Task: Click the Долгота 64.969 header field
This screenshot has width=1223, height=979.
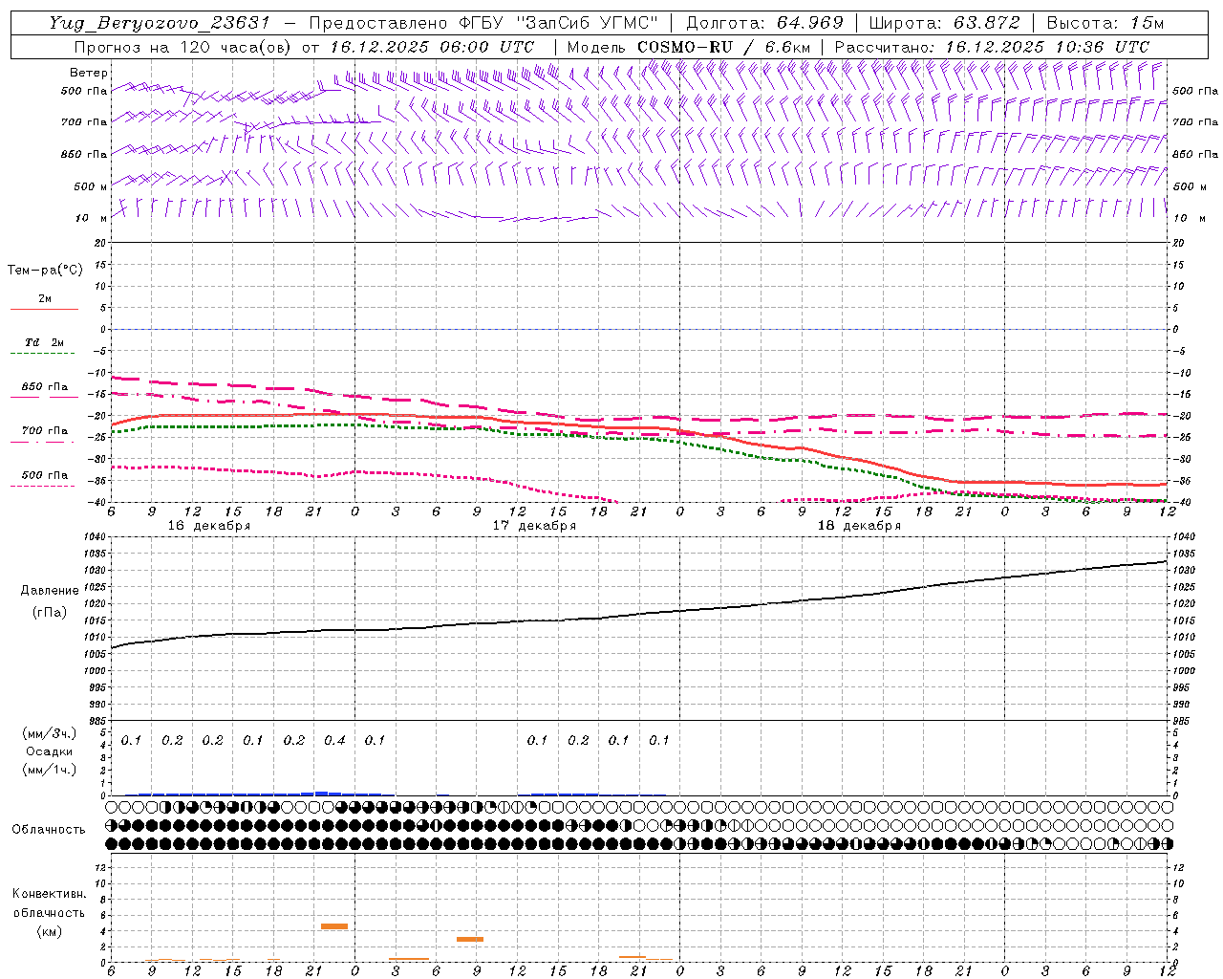Action: [x=764, y=23]
